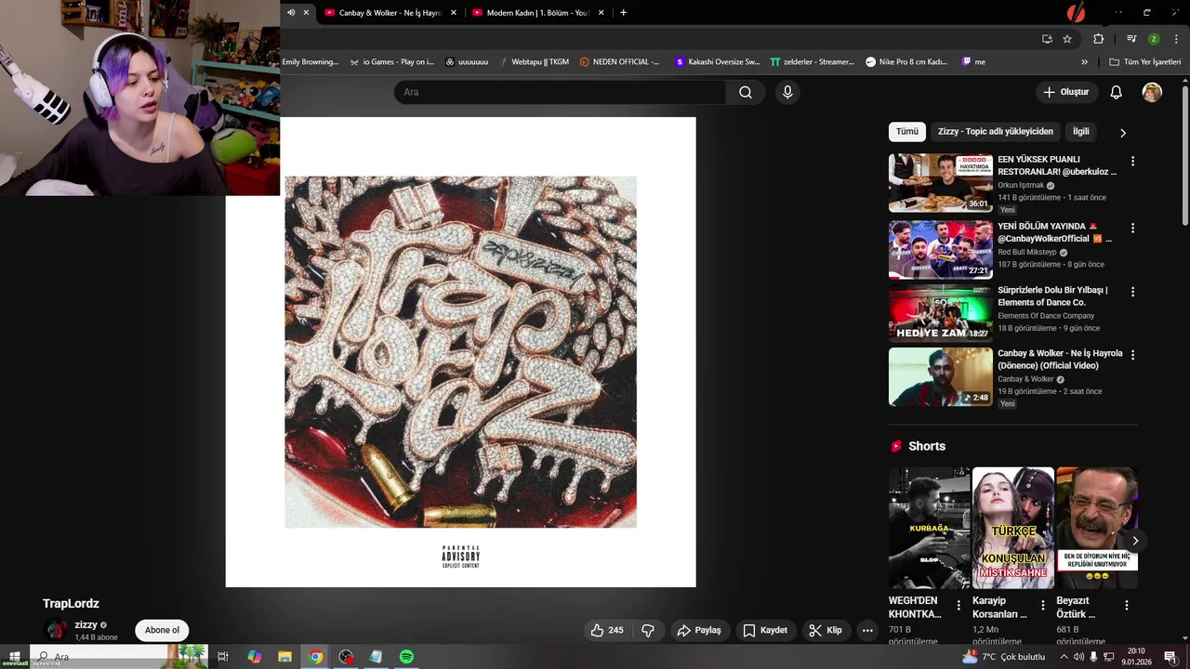The width and height of the screenshot is (1190, 669).
Task: Switch to Modern Kadın 1. Bölüm tab
Action: pos(538,12)
